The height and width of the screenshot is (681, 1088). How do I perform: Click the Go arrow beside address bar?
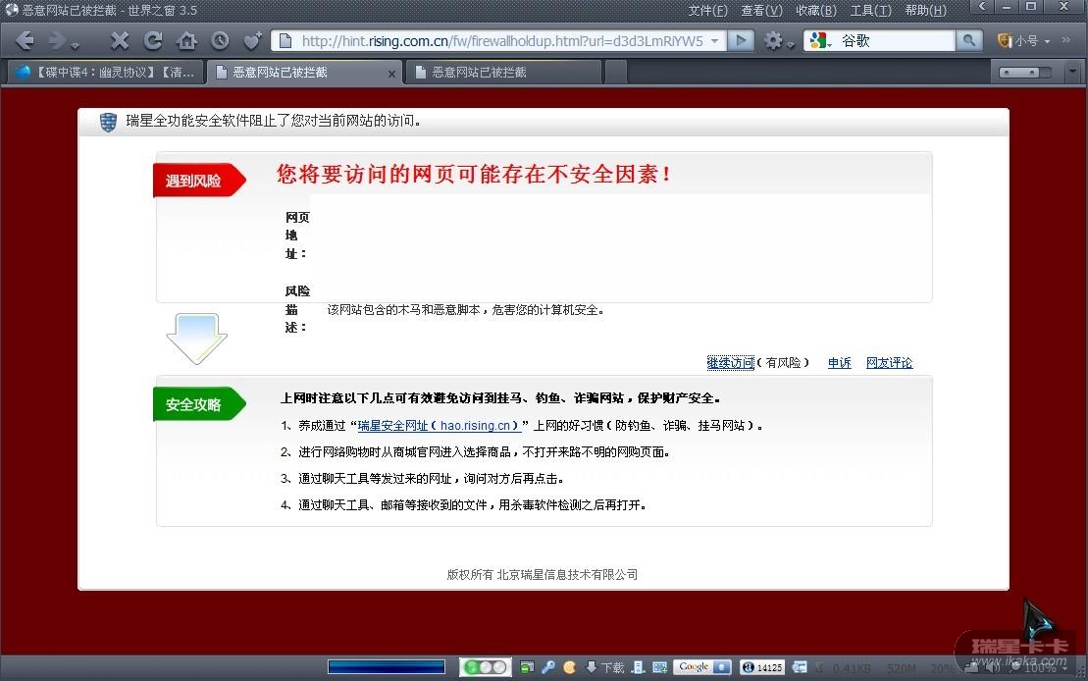tap(741, 40)
